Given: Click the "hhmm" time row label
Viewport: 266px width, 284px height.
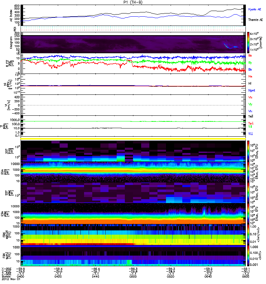Looking at the screenshot, I should (6, 277).
